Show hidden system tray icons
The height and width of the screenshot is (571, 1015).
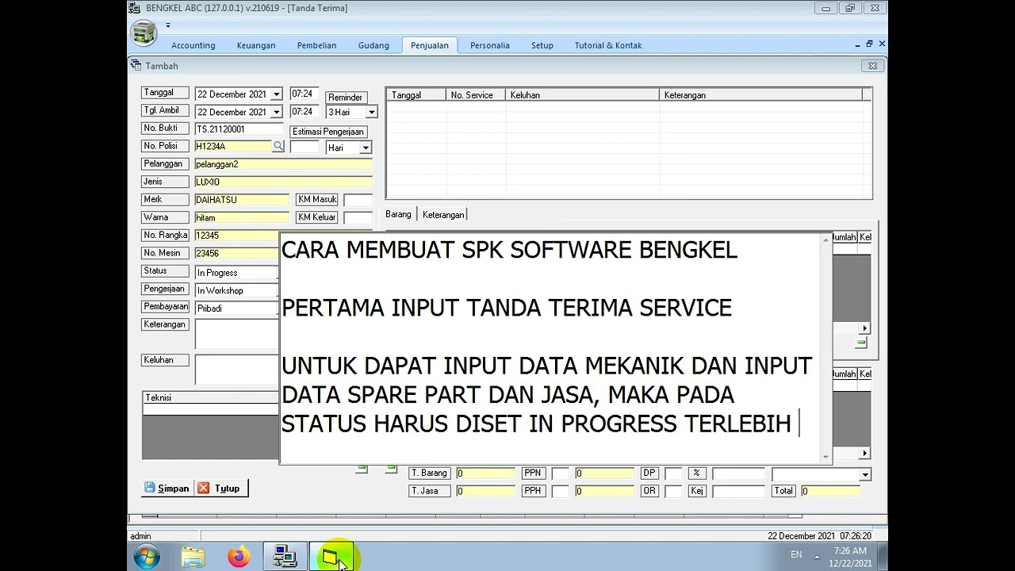pyautogui.click(x=817, y=556)
